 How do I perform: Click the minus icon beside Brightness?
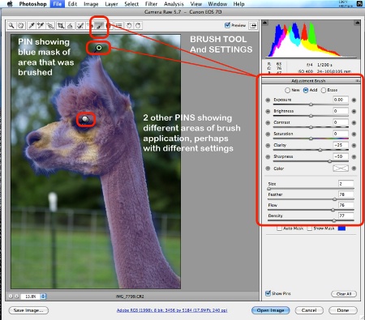click(268, 111)
